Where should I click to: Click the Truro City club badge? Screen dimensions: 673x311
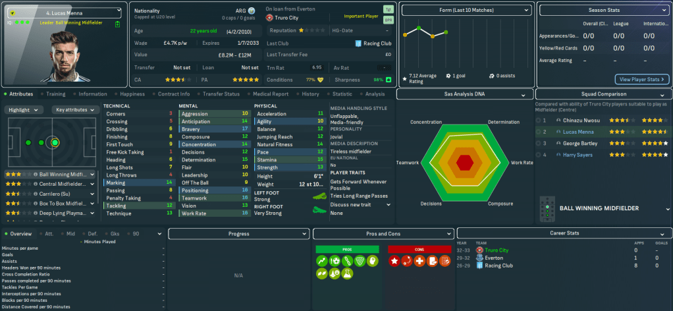pos(269,18)
